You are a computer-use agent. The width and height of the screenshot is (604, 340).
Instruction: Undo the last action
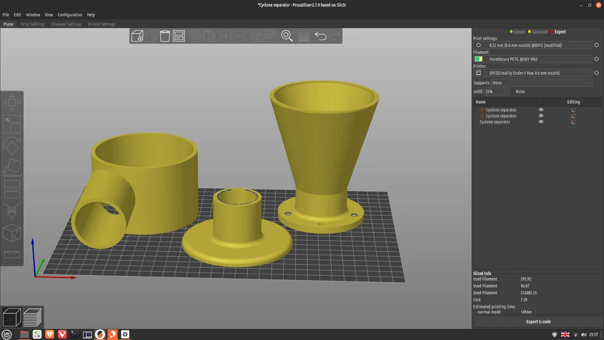coord(320,35)
